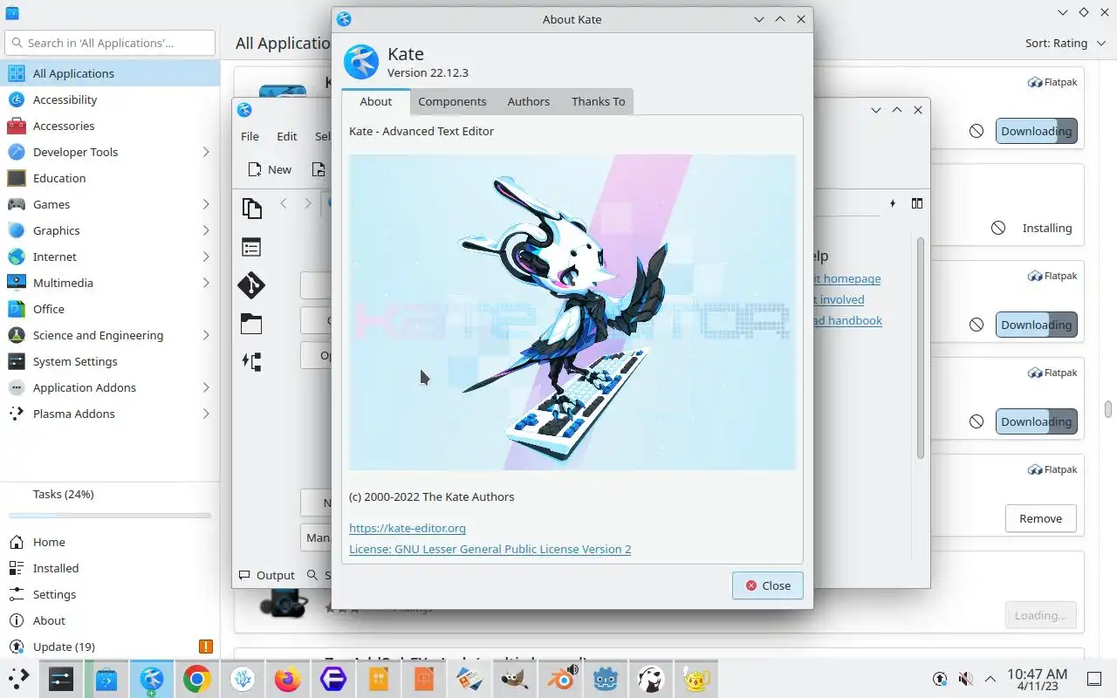Click Kate's split view icon
Image resolution: width=1117 pixels, height=698 pixels.
[917, 203]
